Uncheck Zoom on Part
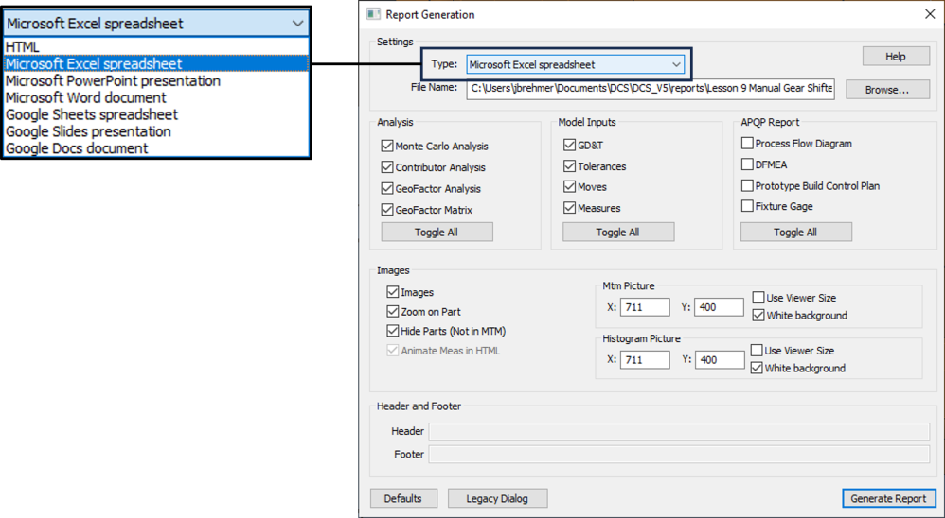The height and width of the screenshot is (518, 945). 392,312
